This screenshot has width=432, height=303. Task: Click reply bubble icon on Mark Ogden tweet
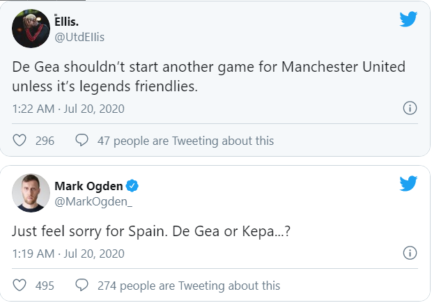pos(82,286)
